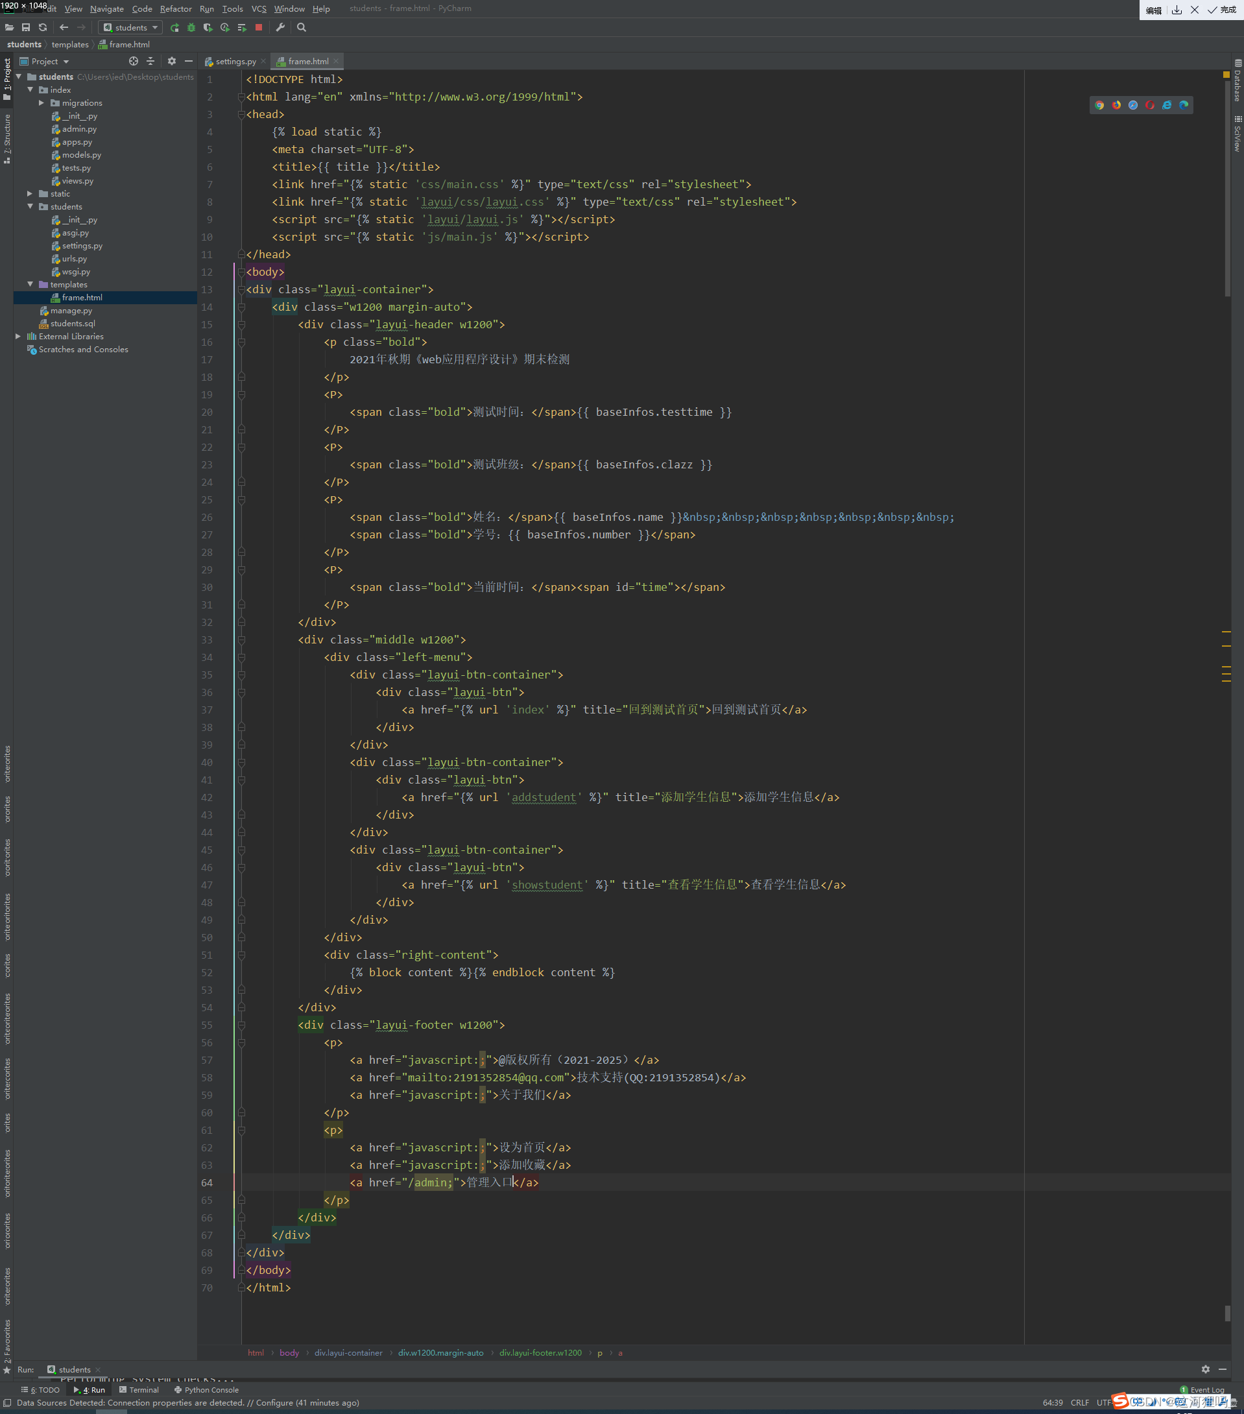Expand External Libraries in the project tree
The width and height of the screenshot is (1244, 1414).
(19, 336)
